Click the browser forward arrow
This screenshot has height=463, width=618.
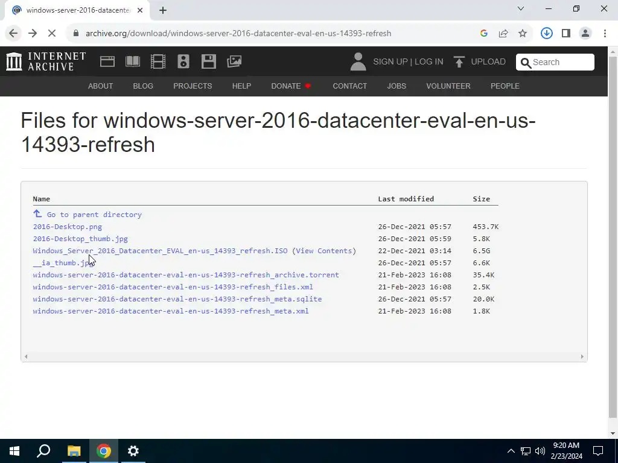pyautogui.click(x=33, y=34)
